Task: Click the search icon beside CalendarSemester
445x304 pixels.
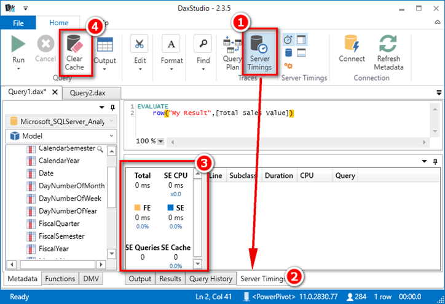Action: click(100, 149)
